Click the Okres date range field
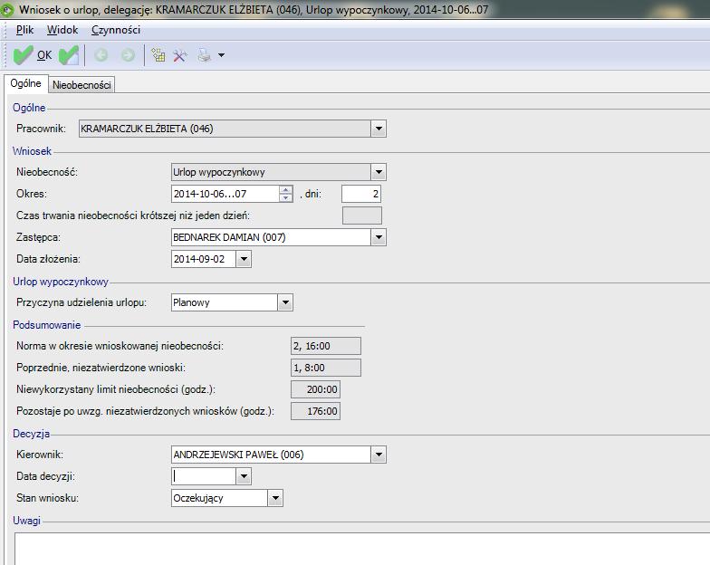Screen dimensions: 710x565 pyautogui.click(x=225, y=194)
